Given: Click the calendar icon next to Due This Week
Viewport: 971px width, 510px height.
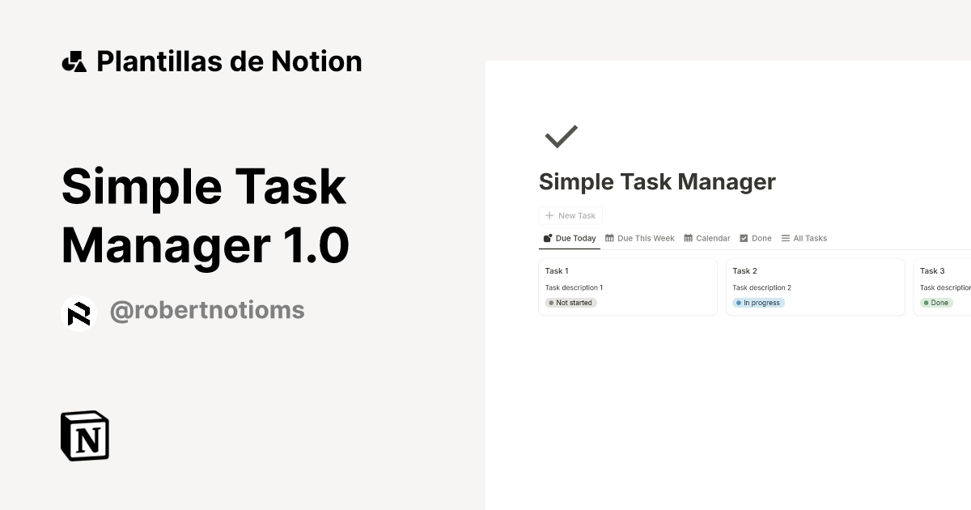Looking at the screenshot, I should (609, 238).
